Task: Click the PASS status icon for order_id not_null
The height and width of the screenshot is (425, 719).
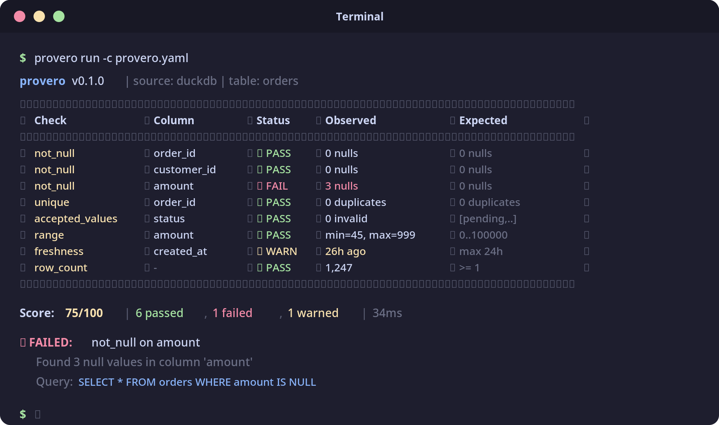Action: coord(260,153)
